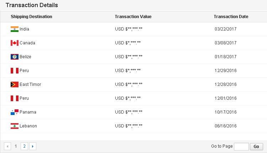Go to next page arrow
This screenshot has height=153, width=267.
(33, 146)
